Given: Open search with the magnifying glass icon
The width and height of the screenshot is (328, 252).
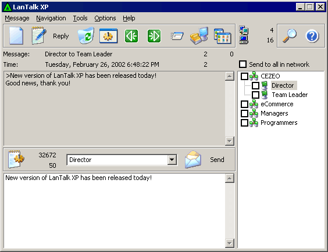Looking at the screenshot, I should [x=290, y=36].
